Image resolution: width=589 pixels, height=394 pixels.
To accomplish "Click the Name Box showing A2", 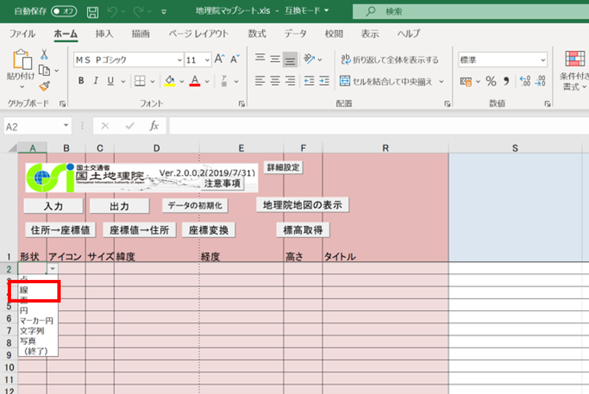I will [x=38, y=126].
